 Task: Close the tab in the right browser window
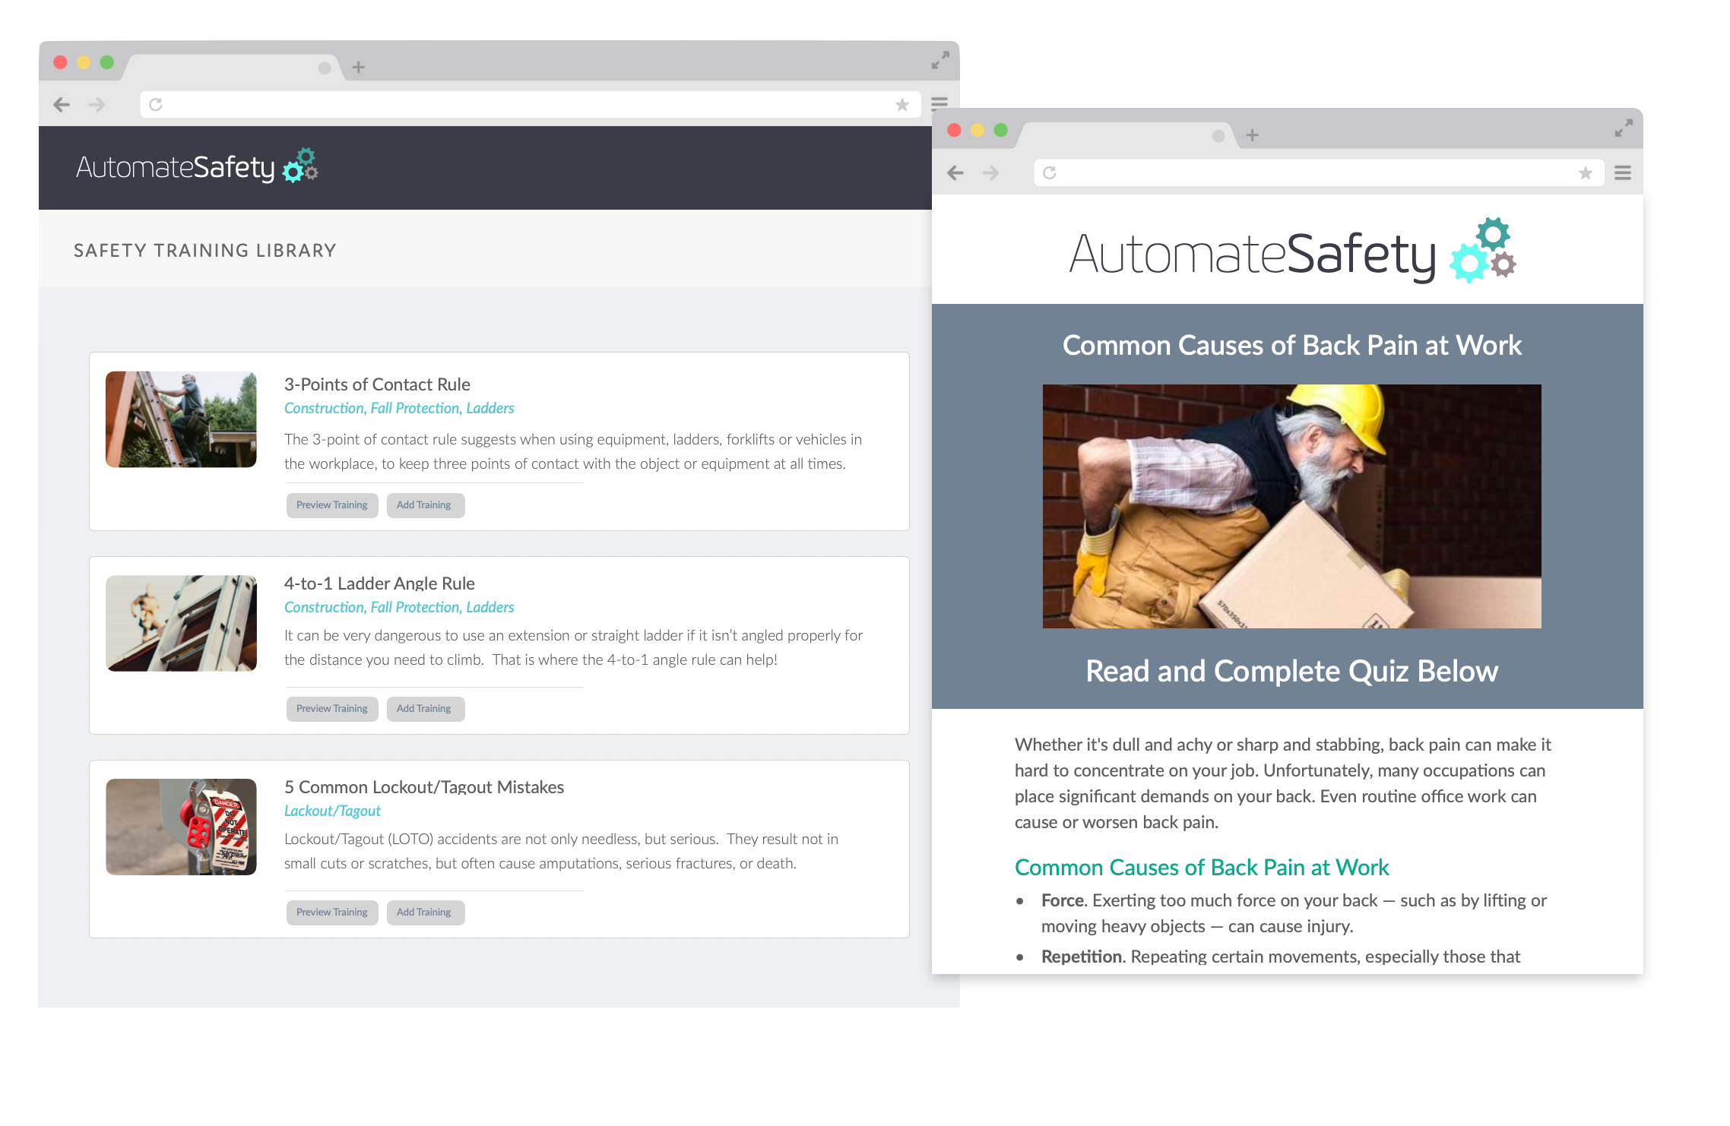[1218, 137]
